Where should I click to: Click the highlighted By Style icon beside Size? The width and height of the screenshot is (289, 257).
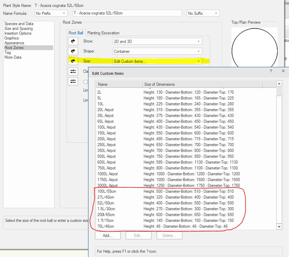click(73, 61)
